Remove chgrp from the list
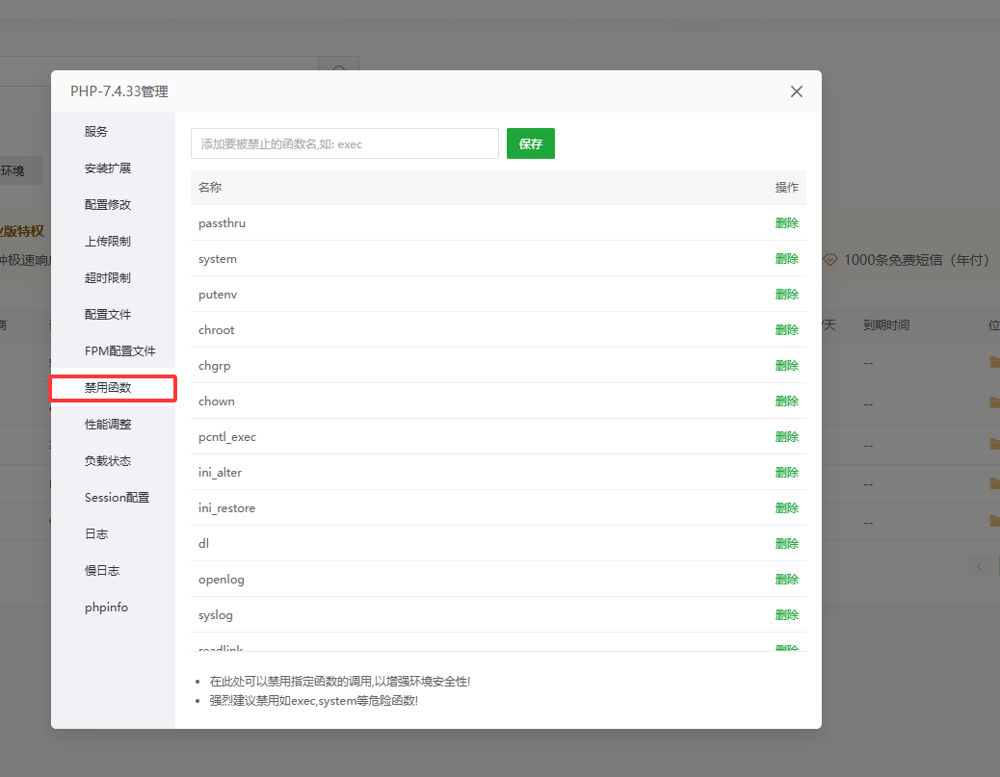 pyautogui.click(x=786, y=366)
